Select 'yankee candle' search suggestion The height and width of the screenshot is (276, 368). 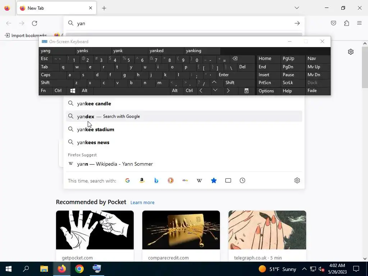(x=184, y=103)
